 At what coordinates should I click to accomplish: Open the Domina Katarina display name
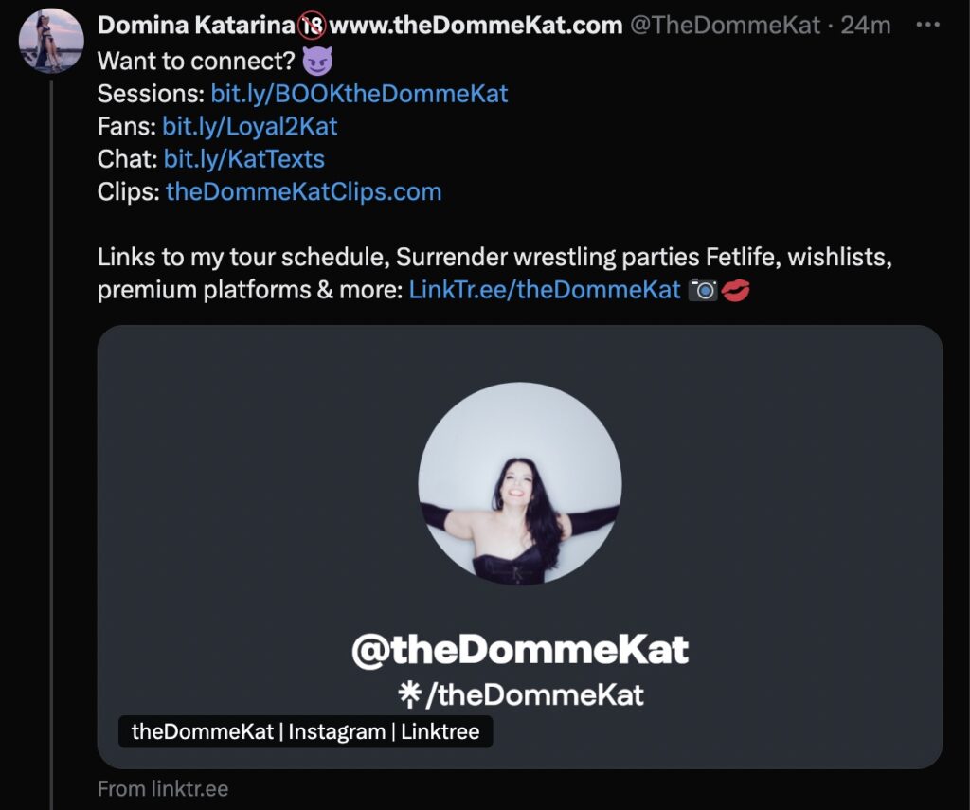tap(195, 26)
